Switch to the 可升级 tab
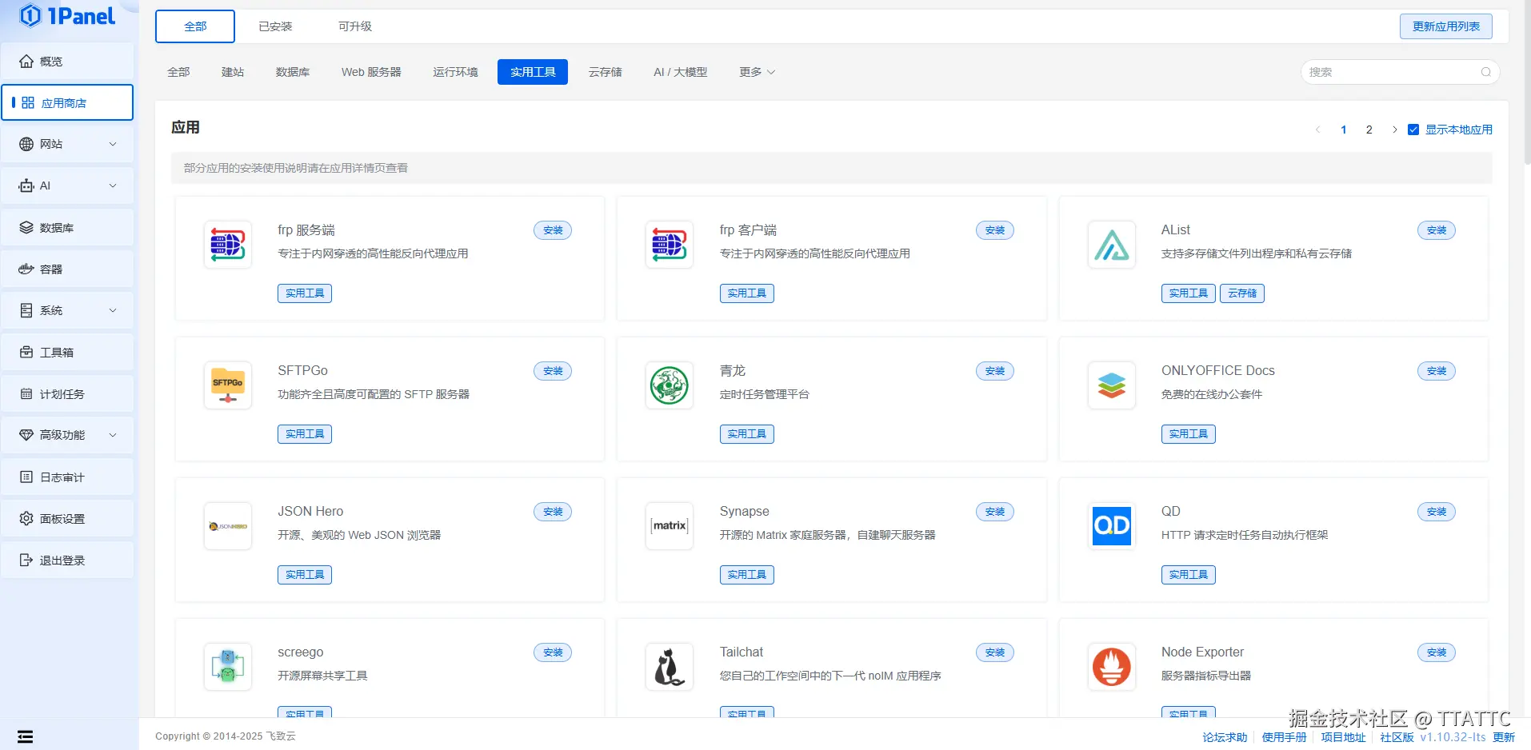Viewport: 1531px width, 750px height. 355,26
